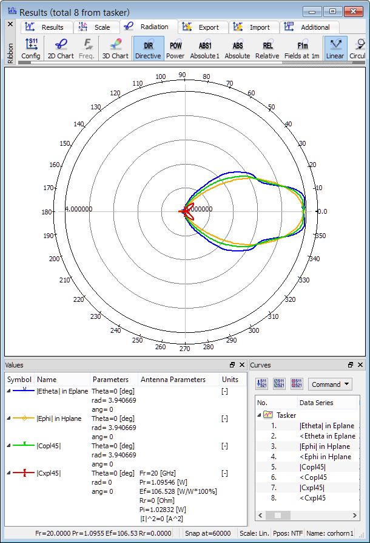The image size is (370, 543).
Task: Open the 3D Chart view
Action: click(115, 49)
